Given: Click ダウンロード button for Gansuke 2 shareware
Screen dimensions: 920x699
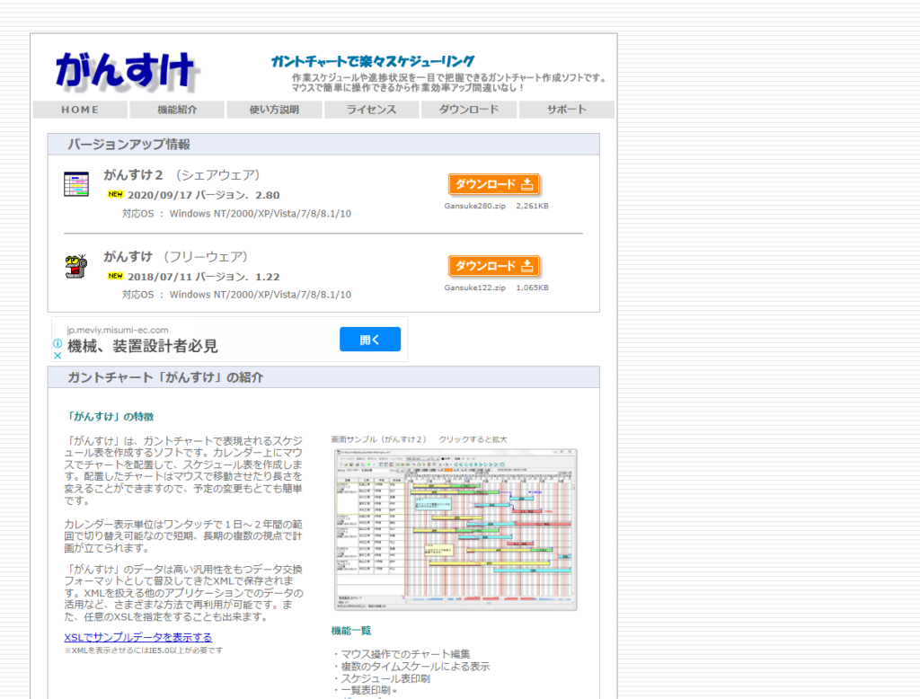Looking at the screenshot, I should tap(495, 183).
